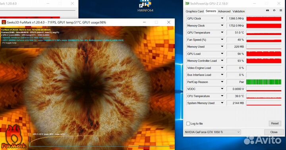Click the GPU-Z refresh icon
Image resolution: width=286 pixels, height=150 pixels.
point(274,11)
